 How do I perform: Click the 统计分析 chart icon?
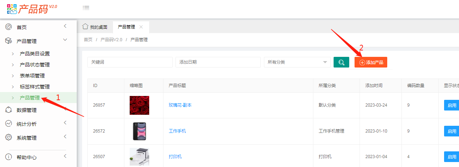pyautogui.click(x=9, y=124)
